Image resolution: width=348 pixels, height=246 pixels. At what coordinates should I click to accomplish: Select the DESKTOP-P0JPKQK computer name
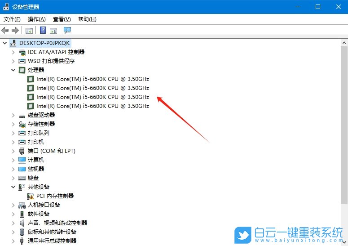pos(44,43)
